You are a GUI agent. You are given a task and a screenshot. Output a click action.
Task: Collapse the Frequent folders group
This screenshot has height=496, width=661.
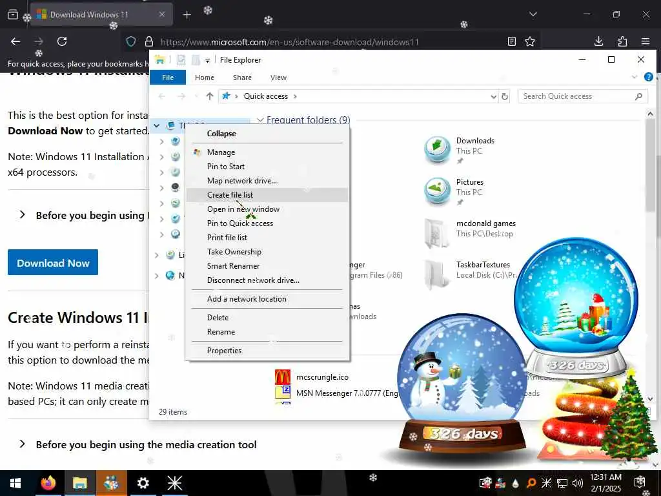pos(261,120)
